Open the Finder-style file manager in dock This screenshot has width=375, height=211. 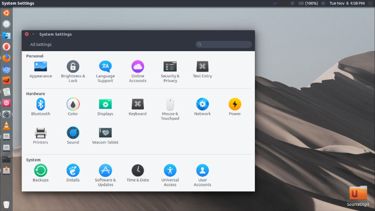(6, 35)
